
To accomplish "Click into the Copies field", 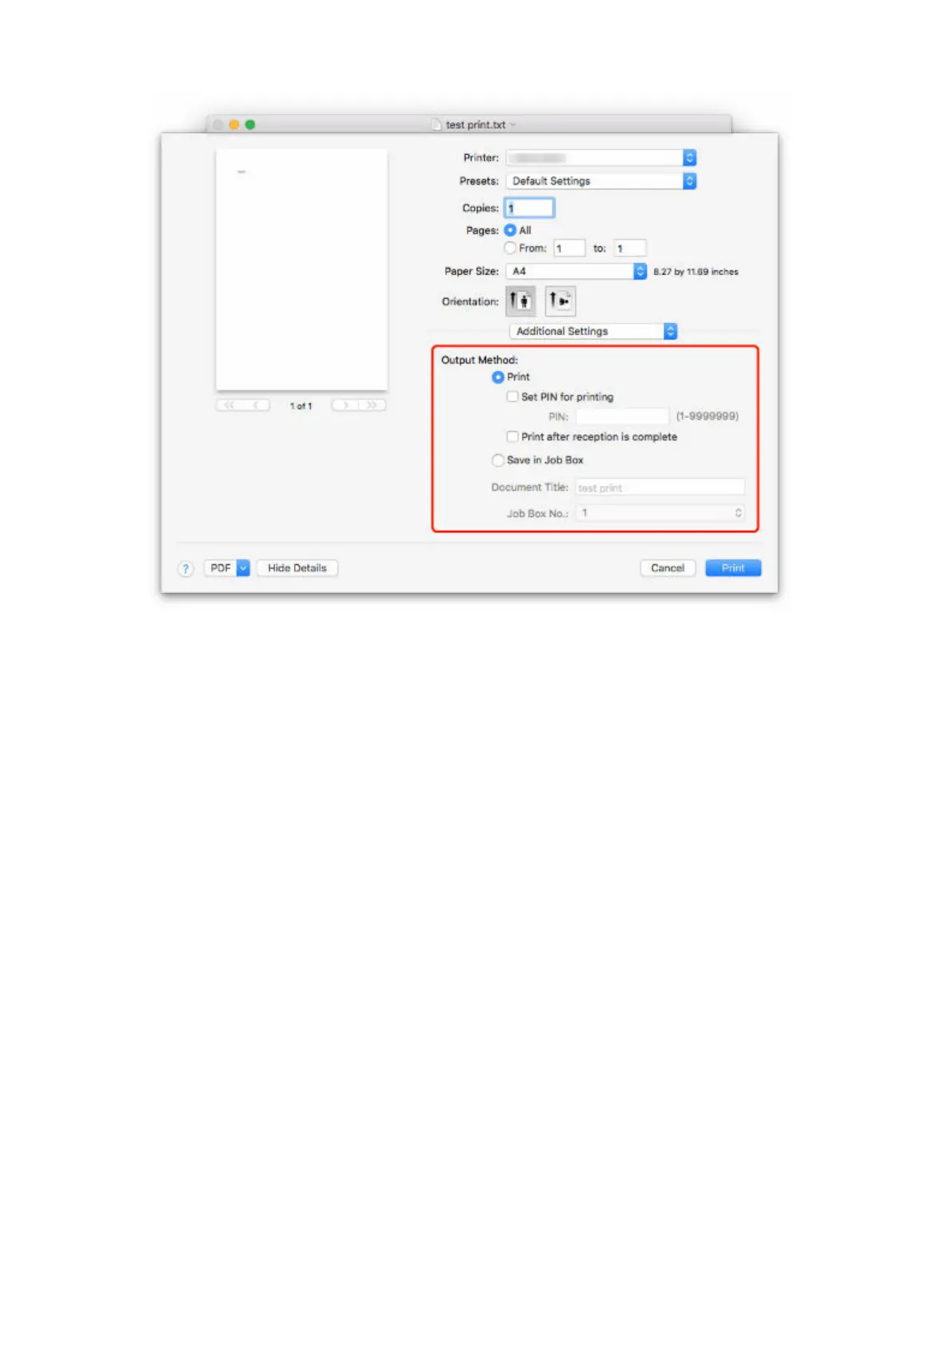I will coord(529,208).
